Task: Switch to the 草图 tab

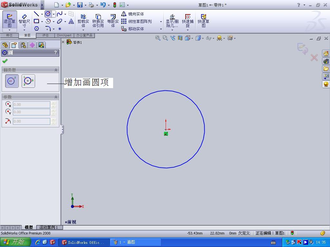Action: [27, 35]
